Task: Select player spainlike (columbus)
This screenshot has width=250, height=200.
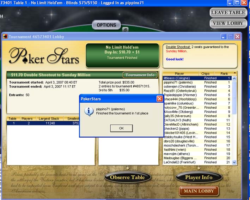Action: 197,103
